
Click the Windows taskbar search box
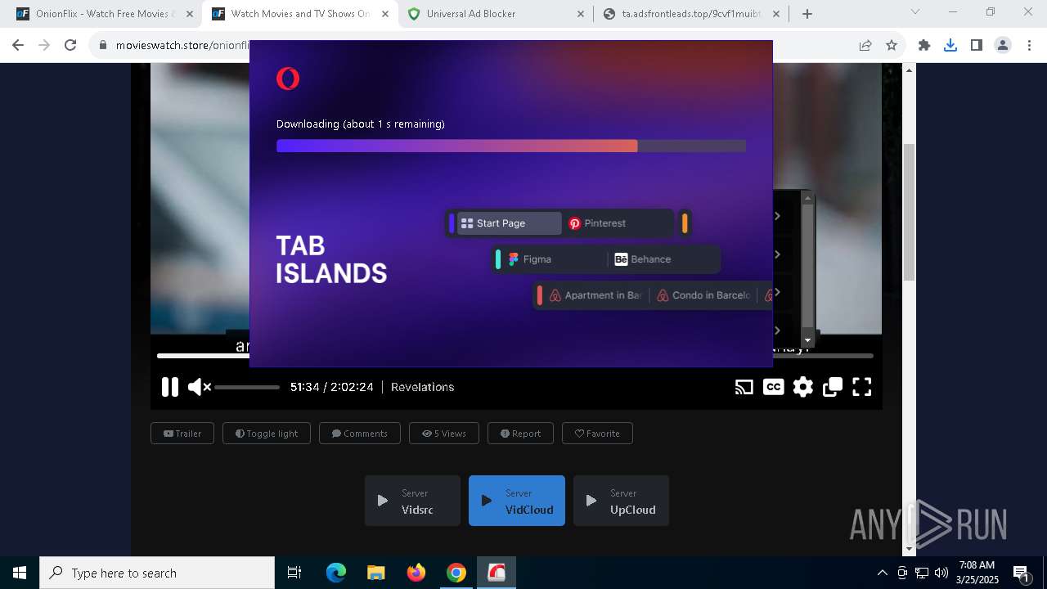click(x=157, y=573)
